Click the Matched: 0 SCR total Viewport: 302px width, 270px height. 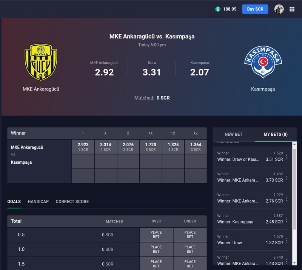(152, 98)
